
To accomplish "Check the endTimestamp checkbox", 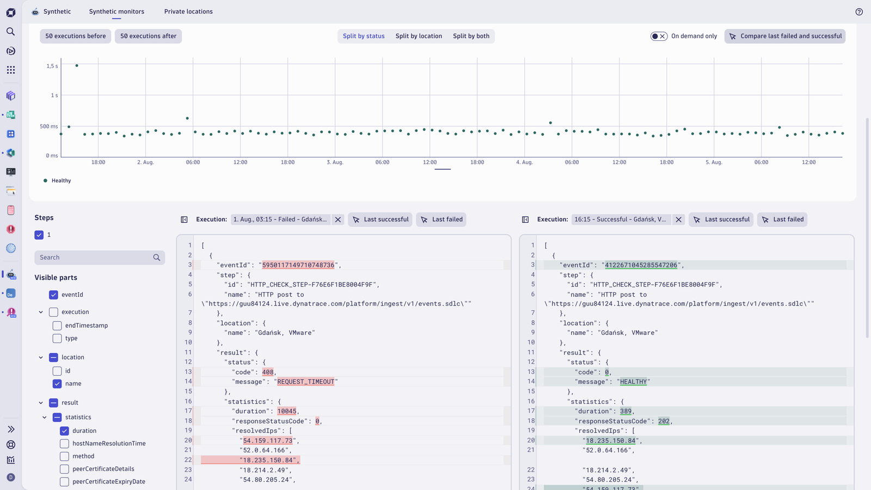I will (x=57, y=326).
